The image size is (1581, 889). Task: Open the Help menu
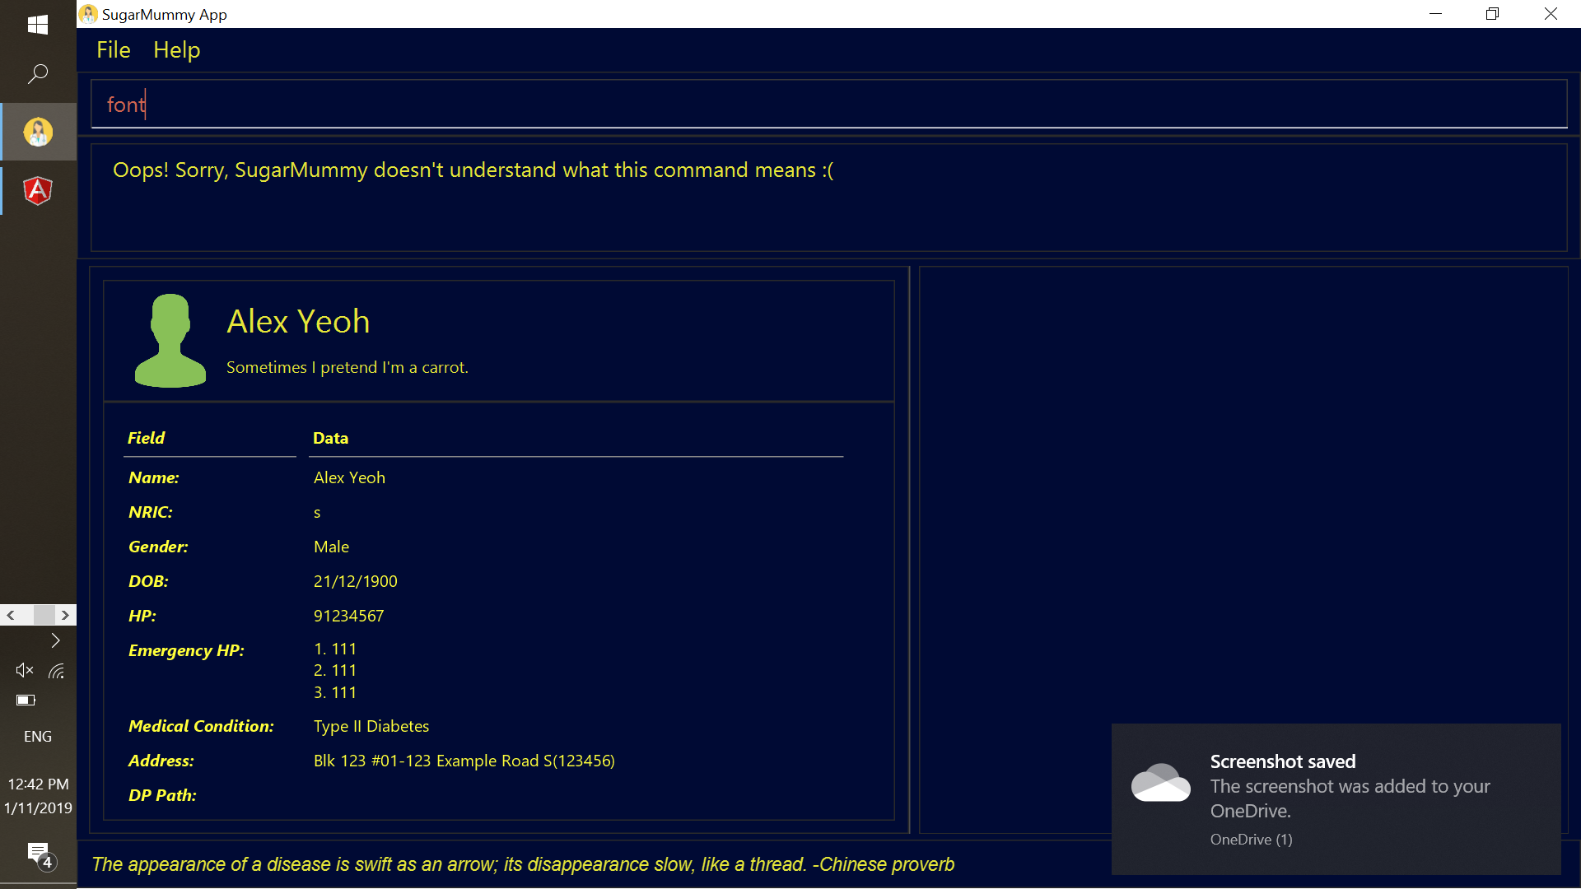(176, 50)
